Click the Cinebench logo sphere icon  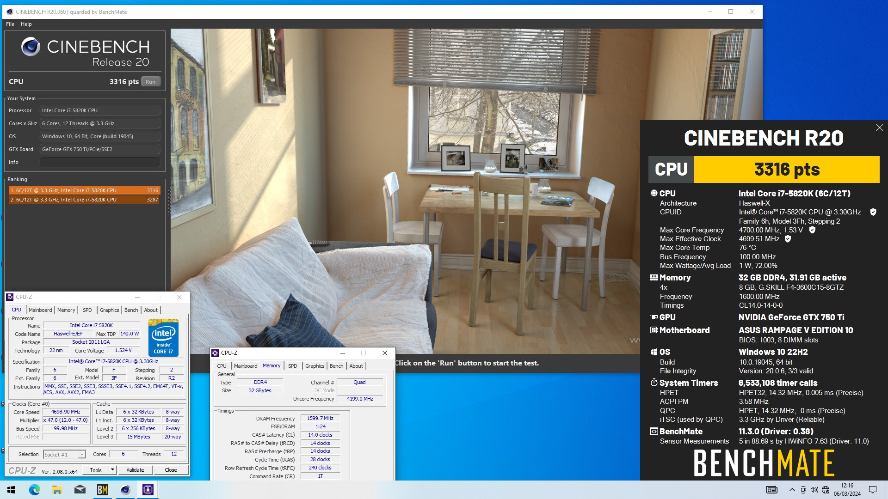31,47
